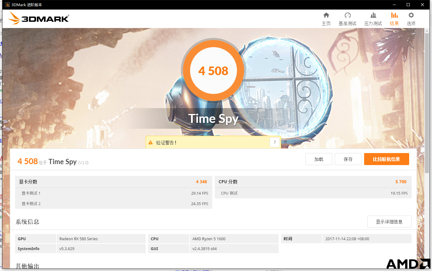The width and height of the screenshot is (432, 271).
Task: Click the 比较联机结果 compare online button
Action: pos(386,159)
